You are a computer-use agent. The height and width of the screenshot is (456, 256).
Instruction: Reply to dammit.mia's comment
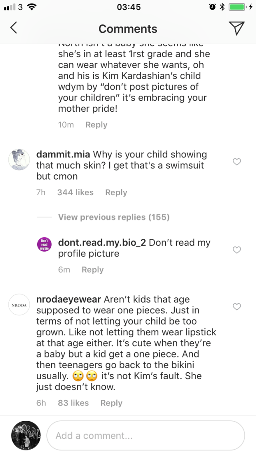coord(116,192)
